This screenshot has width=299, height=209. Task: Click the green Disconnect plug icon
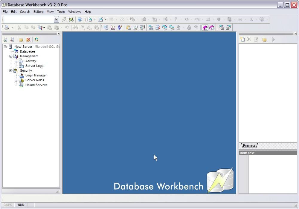pos(71,19)
